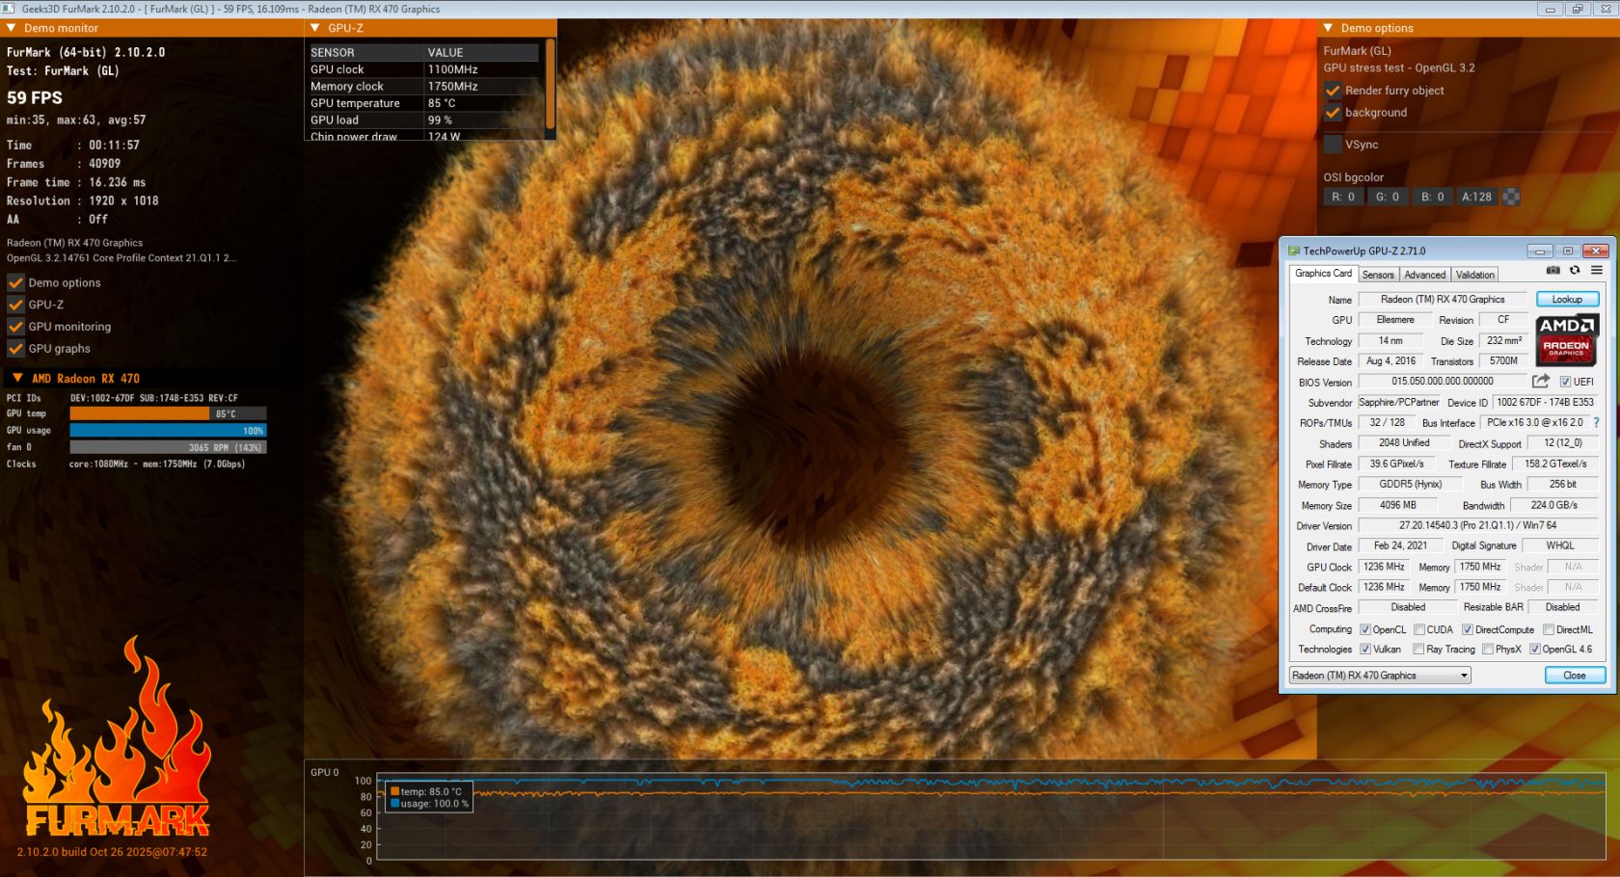
Task: Click the A:128 alpha value
Action: pyautogui.click(x=1476, y=197)
